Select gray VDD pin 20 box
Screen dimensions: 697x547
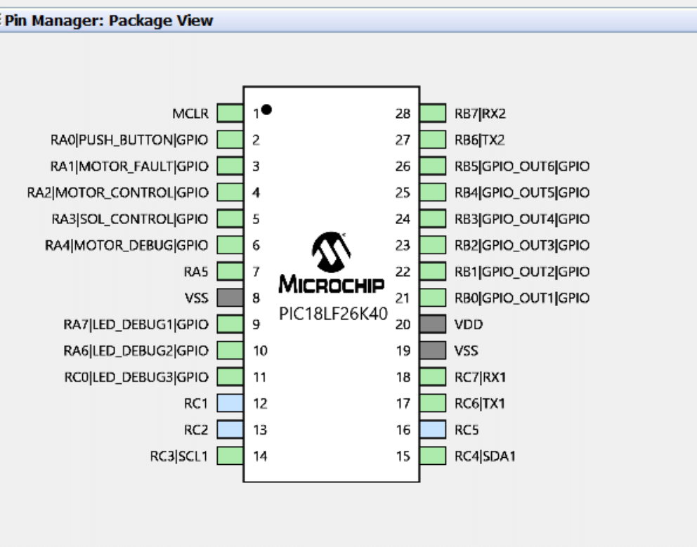433,324
